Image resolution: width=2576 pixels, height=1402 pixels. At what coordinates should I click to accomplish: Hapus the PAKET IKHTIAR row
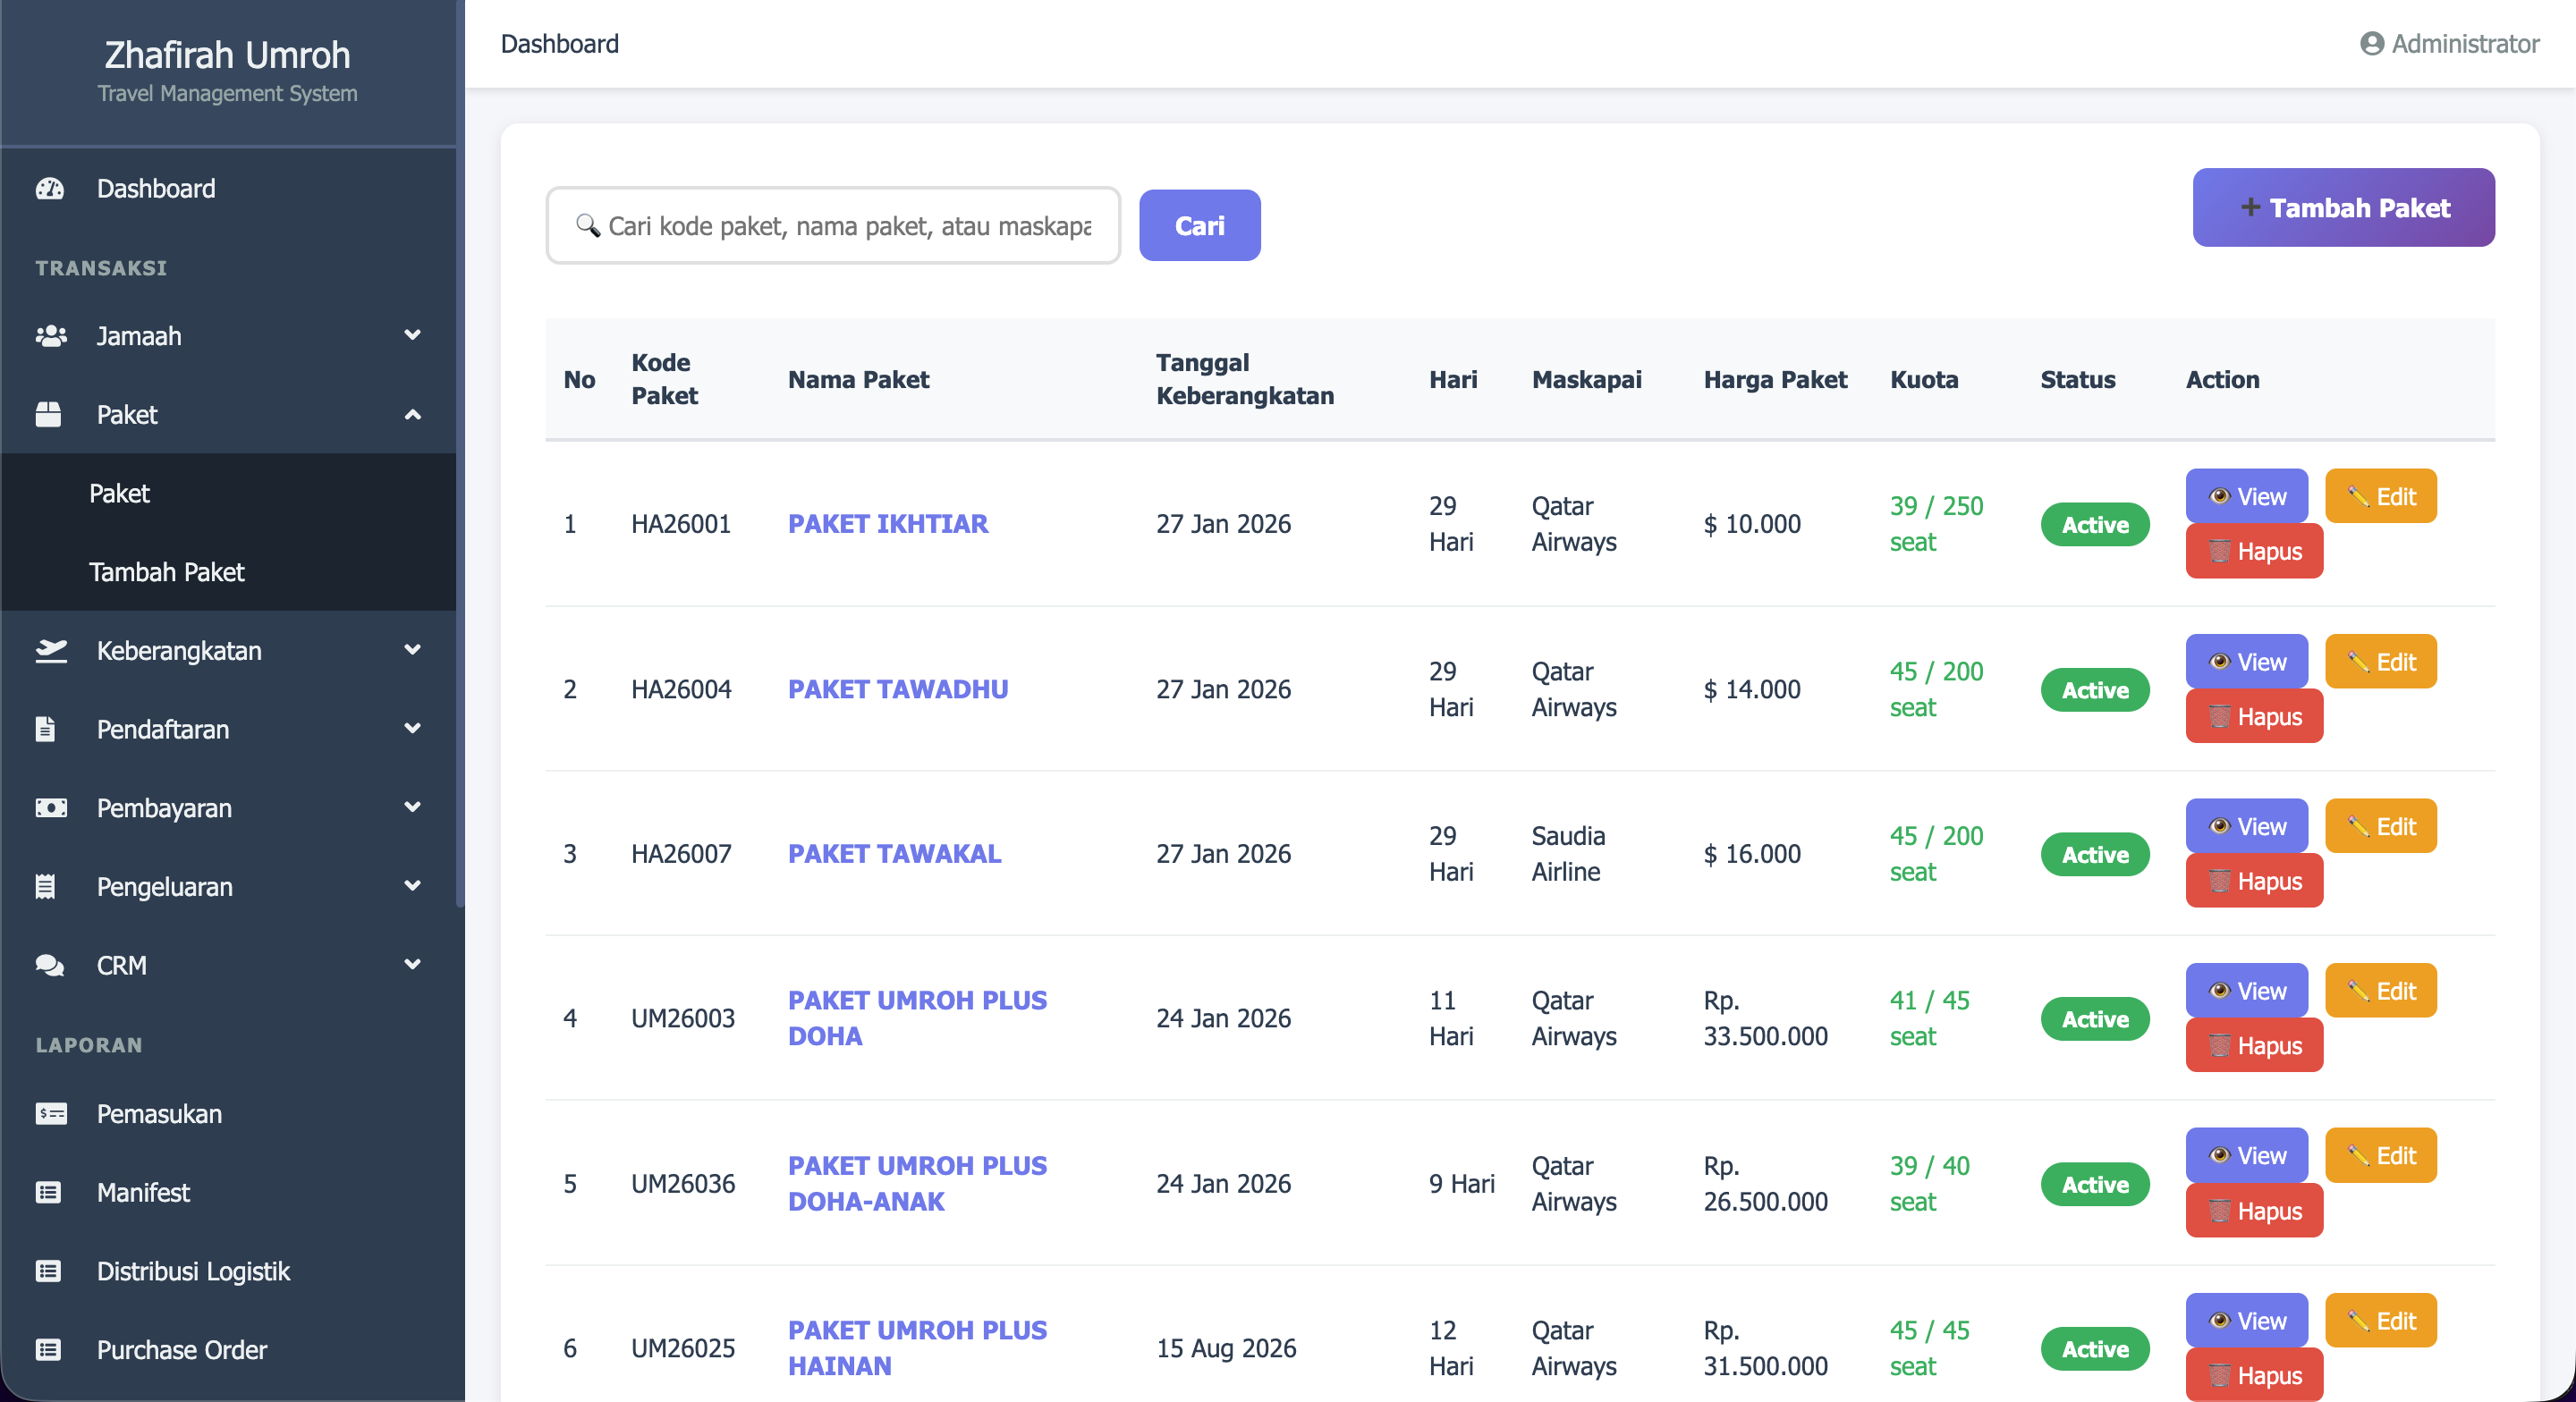(2254, 551)
